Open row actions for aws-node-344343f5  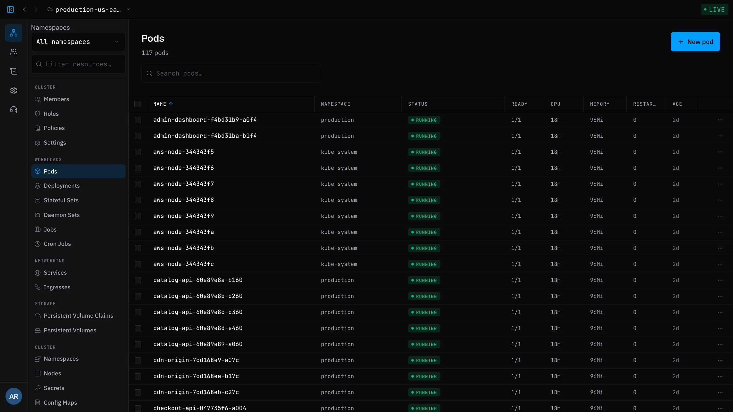tap(720, 152)
